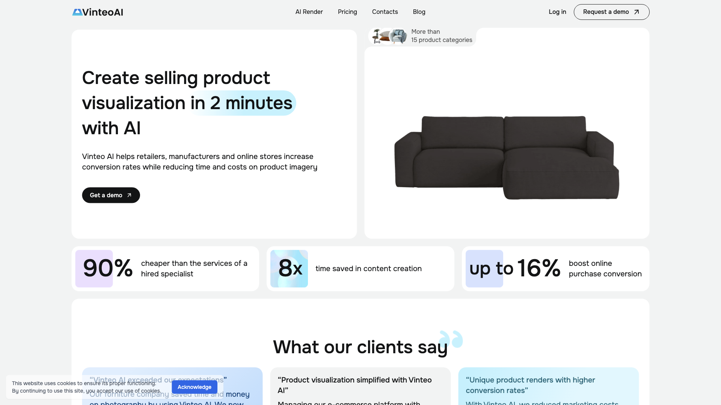The image size is (721, 405).
Task: Select the Pricing menu item
Action: [x=347, y=12]
